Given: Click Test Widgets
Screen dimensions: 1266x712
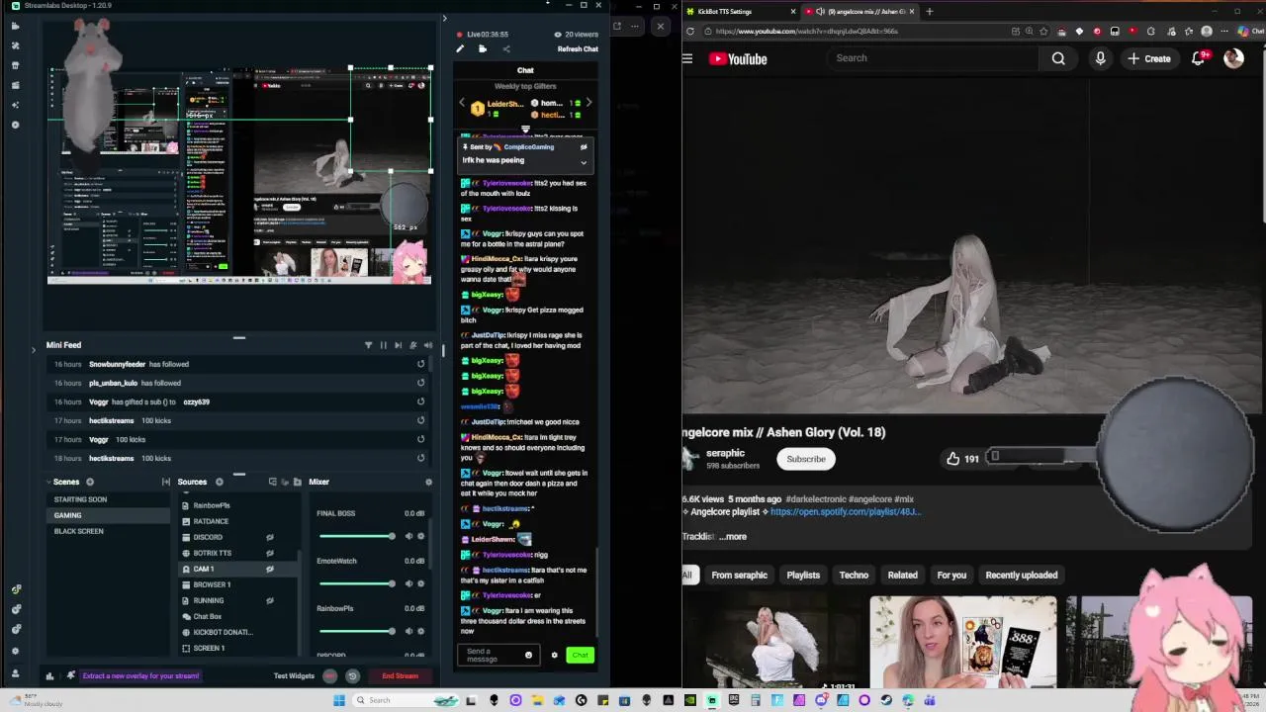Looking at the screenshot, I should click(x=294, y=675).
